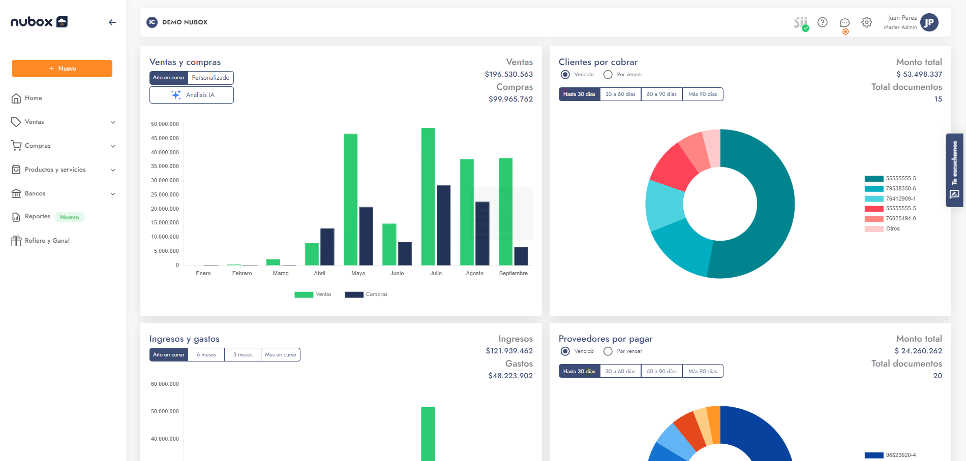Click the IC company badge icon
This screenshot has height=461, width=966.
click(152, 22)
